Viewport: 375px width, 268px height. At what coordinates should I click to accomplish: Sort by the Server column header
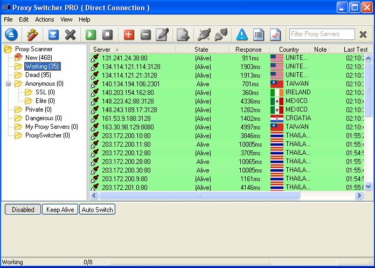click(133, 49)
